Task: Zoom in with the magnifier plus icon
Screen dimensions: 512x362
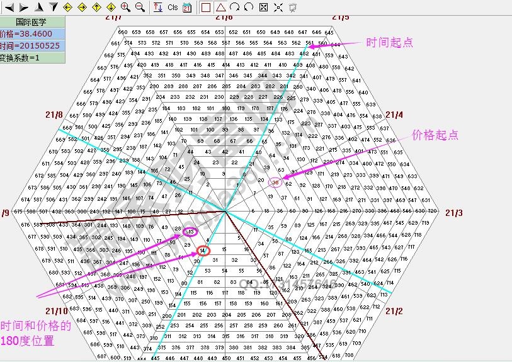Action: [125, 7]
